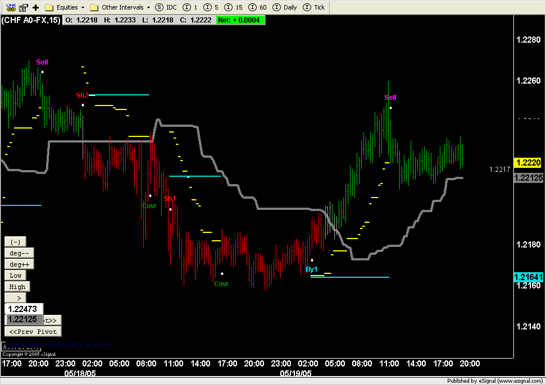Click the > button on chart
The image size is (546, 385).
15,298
